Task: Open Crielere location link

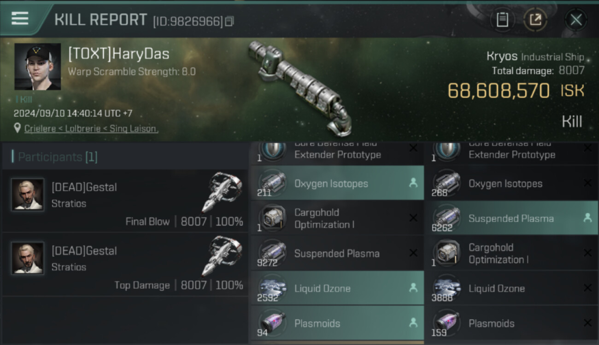Action: click(x=91, y=129)
